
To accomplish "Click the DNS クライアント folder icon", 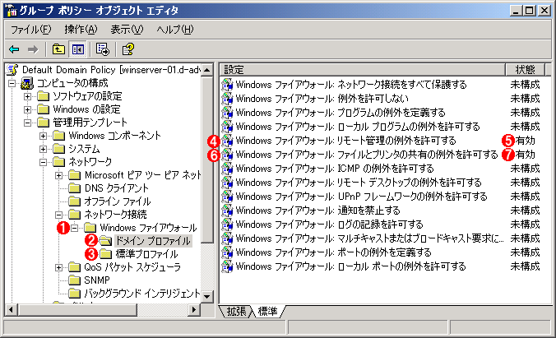I will click(x=75, y=188).
